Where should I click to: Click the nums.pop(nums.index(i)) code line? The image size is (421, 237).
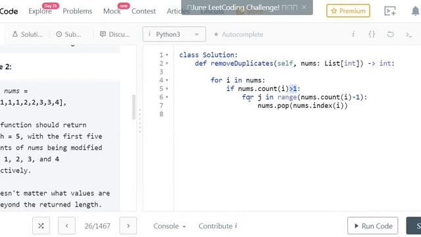[303, 105]
